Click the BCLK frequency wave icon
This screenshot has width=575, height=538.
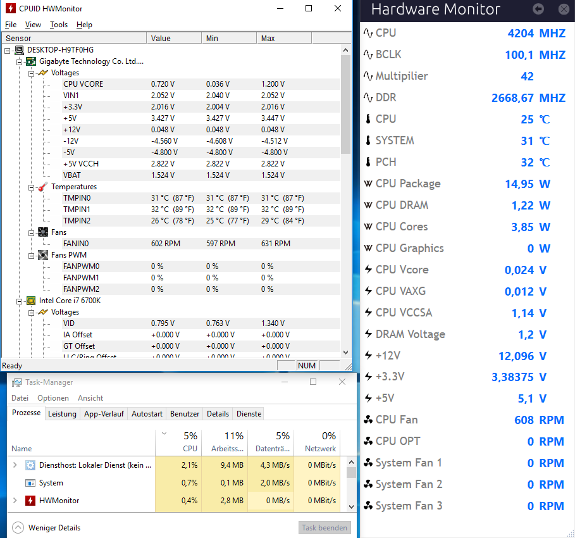pos(368,54)
